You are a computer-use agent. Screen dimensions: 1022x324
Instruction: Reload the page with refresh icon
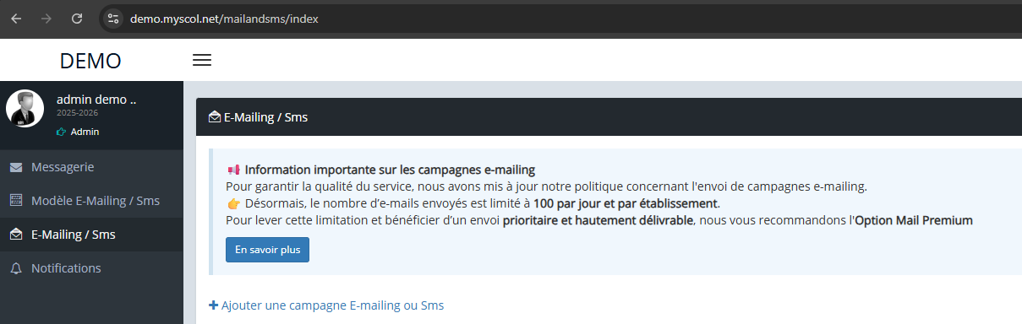[77, 18]
